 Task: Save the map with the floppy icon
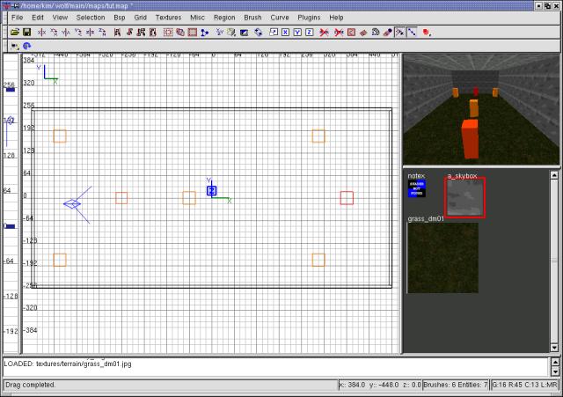(x=27, y=33)
